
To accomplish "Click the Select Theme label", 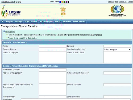I will tap(54, 2).
